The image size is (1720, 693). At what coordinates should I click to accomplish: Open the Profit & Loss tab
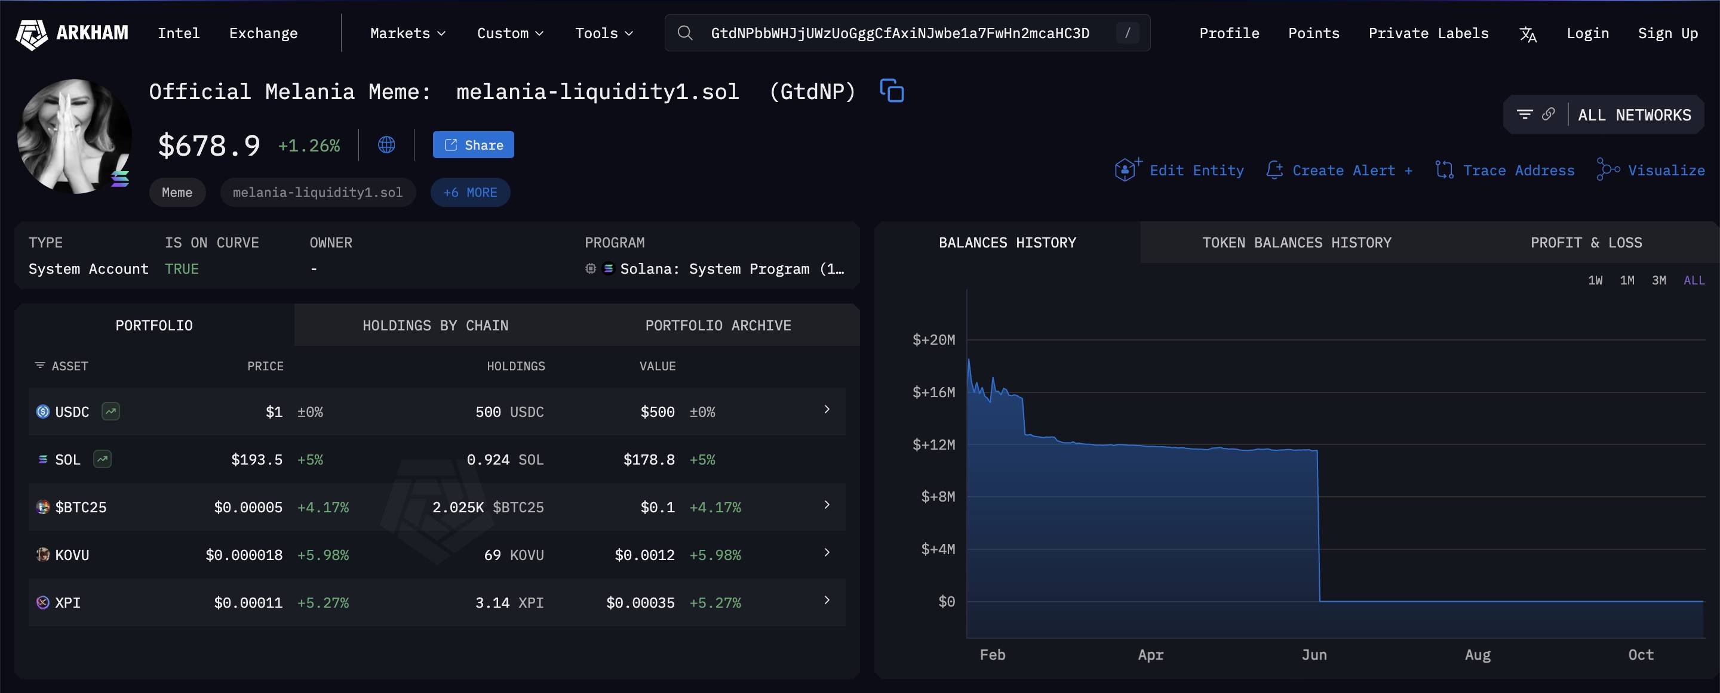1586,243
